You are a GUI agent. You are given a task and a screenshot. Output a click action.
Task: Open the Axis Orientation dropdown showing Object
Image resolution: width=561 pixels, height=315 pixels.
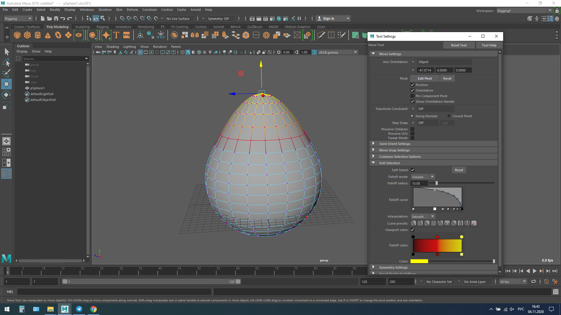pyautogui.click(x=444, y=62)
